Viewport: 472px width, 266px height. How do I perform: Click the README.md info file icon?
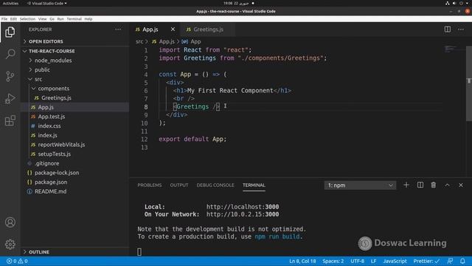click(x=29, y=191)
